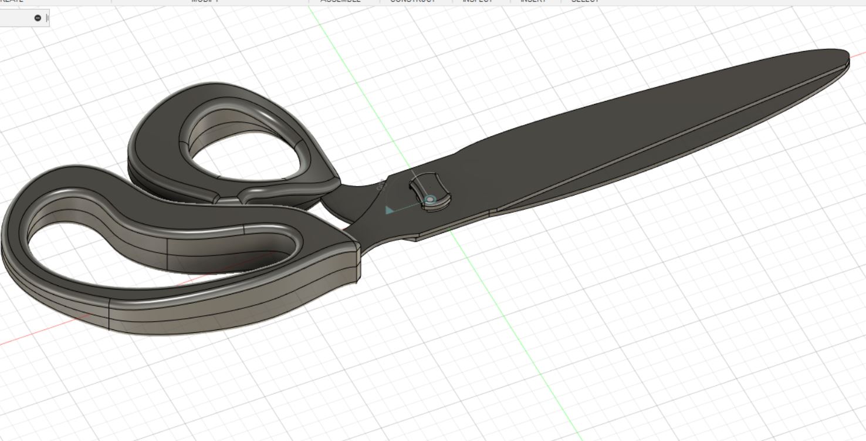866x441 pixels.
Task: Open the CREATE menu
Action: [11, 2]
